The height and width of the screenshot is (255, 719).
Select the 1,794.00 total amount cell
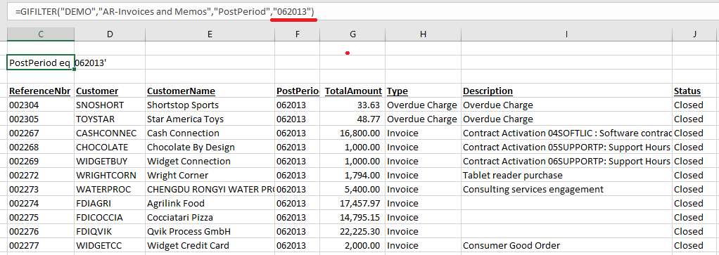(x=352, y=176)
